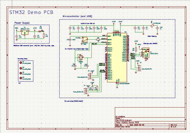Select the U2 STM32 microcontroller body
The width and height of the screenshot is (190, 133).
point(117,58)
